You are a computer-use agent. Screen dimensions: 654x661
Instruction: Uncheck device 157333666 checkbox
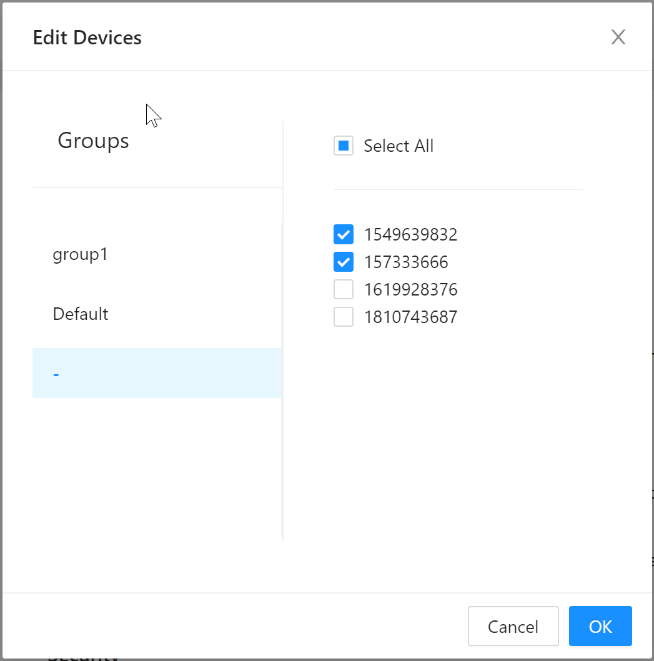(344, 262)
